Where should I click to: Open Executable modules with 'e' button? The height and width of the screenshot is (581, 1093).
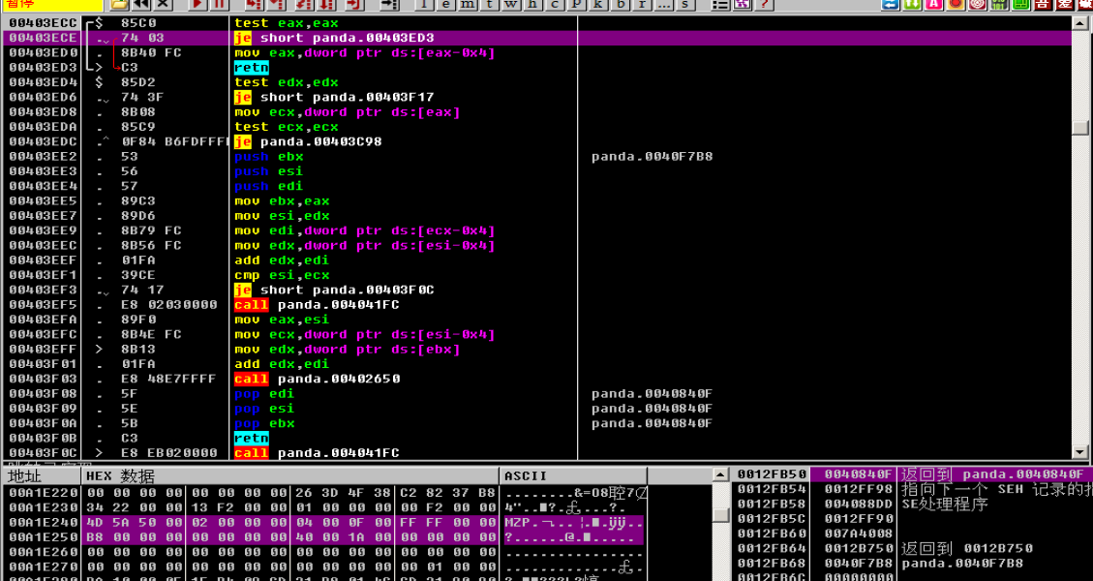446,4
